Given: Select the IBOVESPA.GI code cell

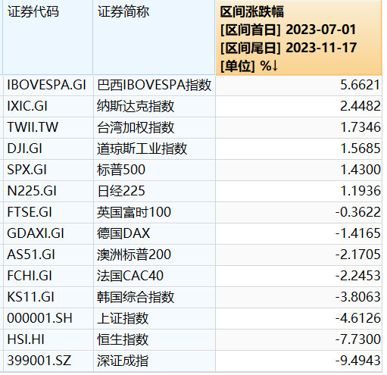Looking at the screenshot, I should pyautogui.click(x=48, y=85).
